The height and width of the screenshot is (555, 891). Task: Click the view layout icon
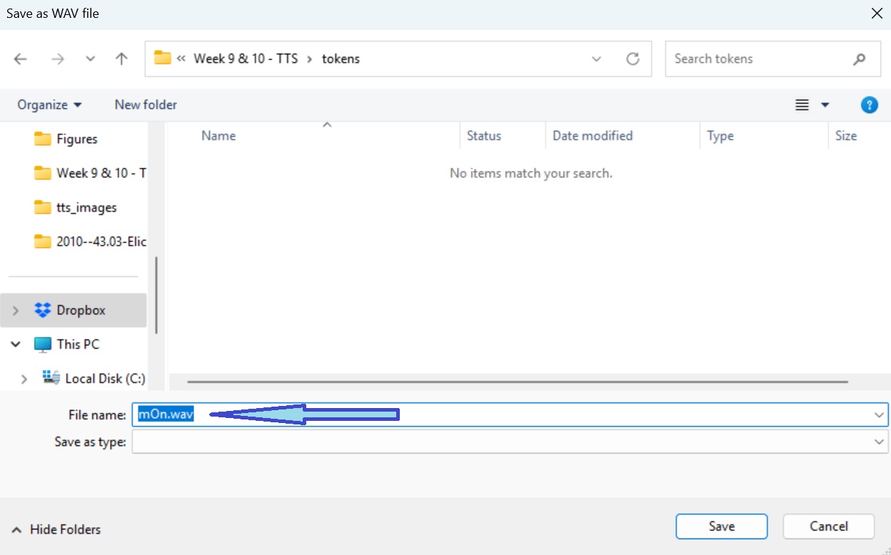point(802,105)
